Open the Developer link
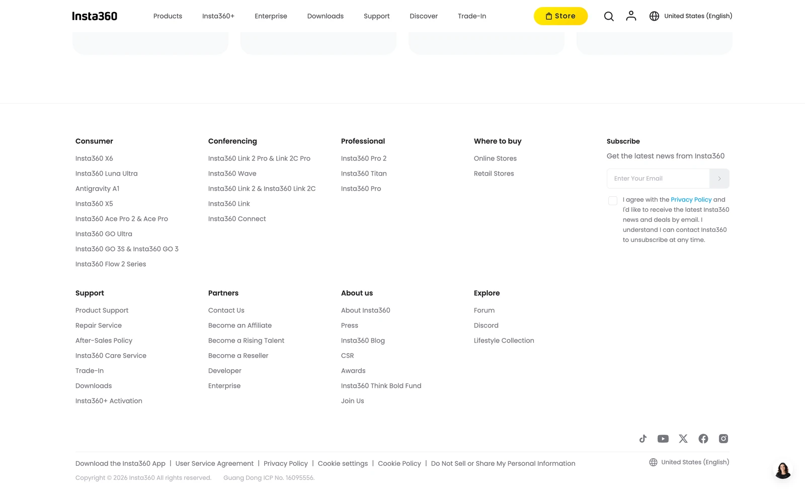The image size is (805, 503). click(225, 371)
